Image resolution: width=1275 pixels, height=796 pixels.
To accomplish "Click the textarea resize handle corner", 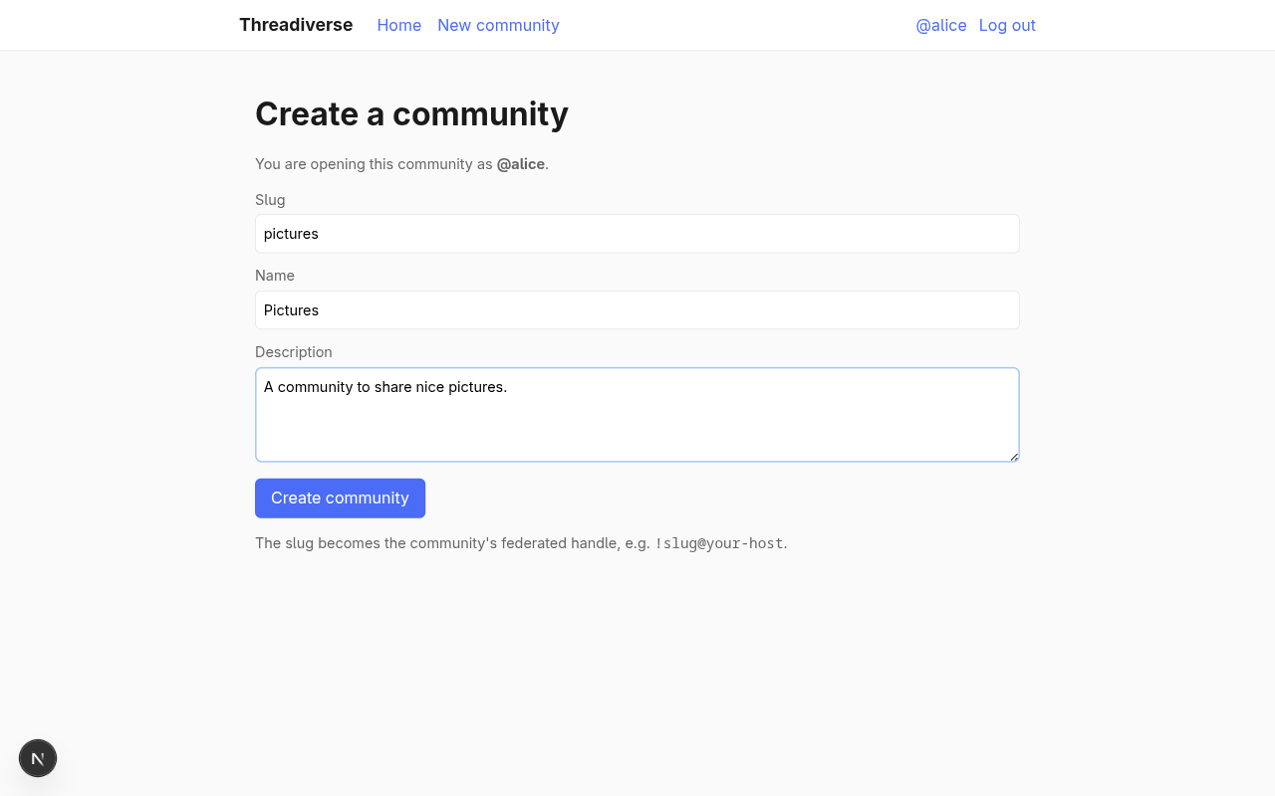I will (1014, 456).
